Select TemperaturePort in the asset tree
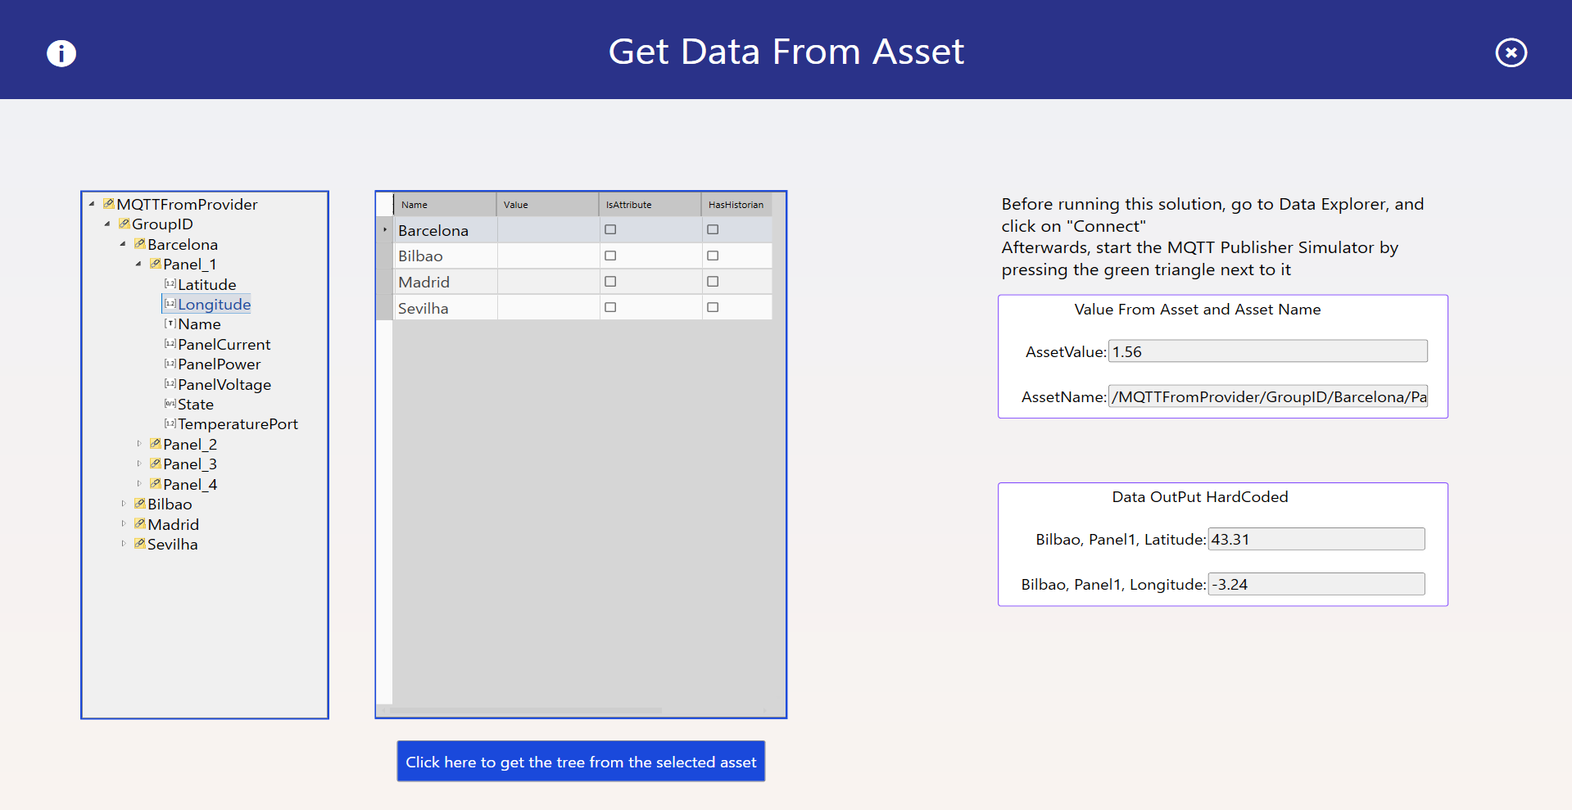1572x810 pixels. [238, 424]
